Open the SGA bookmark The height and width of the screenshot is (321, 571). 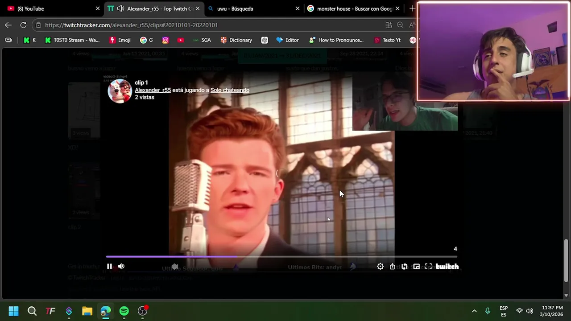(x=201, y=40)
